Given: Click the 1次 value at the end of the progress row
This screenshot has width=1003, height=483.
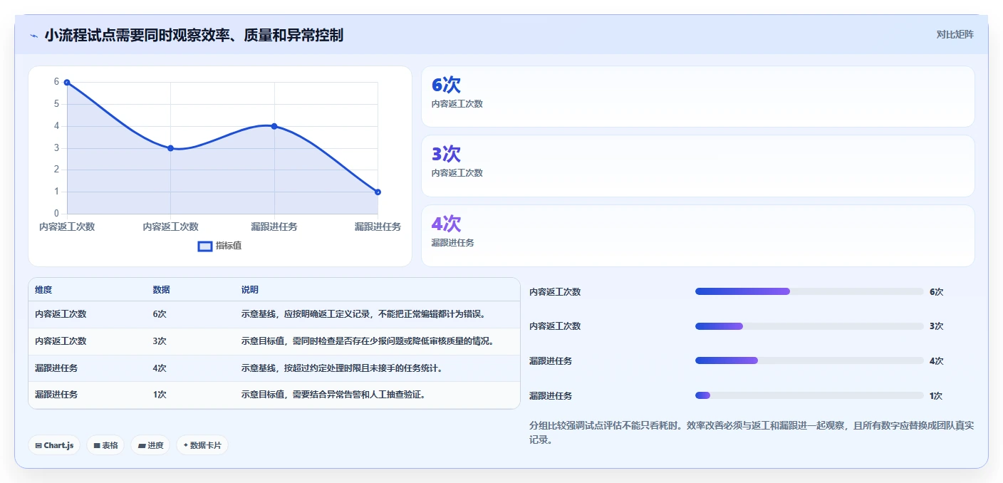Looking at the screenshot, I should (x=937, y=396).
